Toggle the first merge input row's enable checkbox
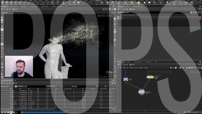This screenshot has width=202, height=114. (x=118, y=17)
